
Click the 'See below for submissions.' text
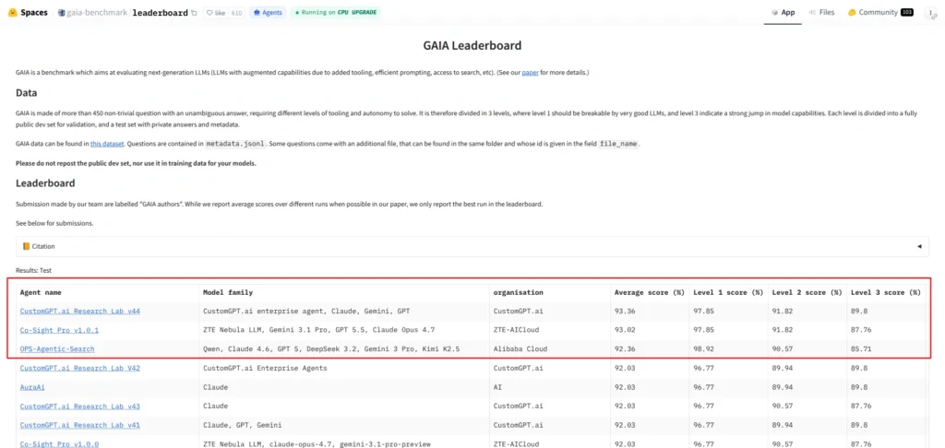(x=54, y=223)
